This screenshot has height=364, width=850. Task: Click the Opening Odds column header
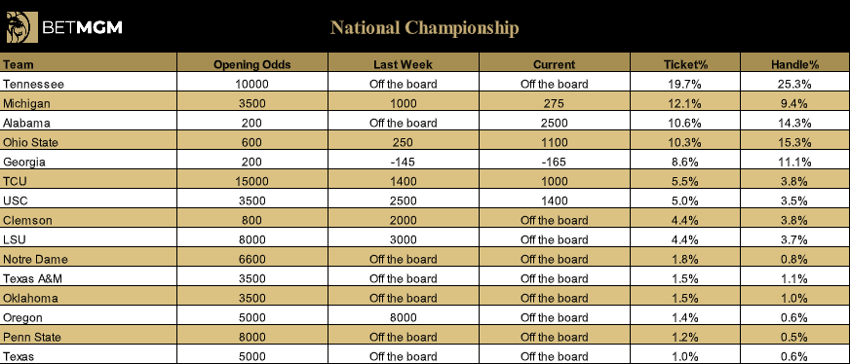tap(252, 64)
